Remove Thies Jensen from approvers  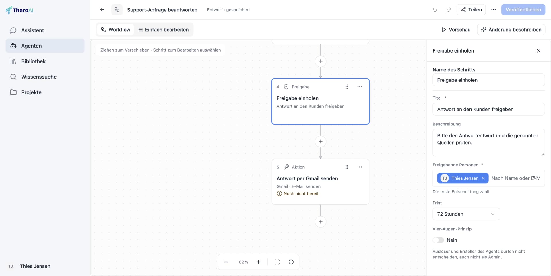[x=483, y=178]
